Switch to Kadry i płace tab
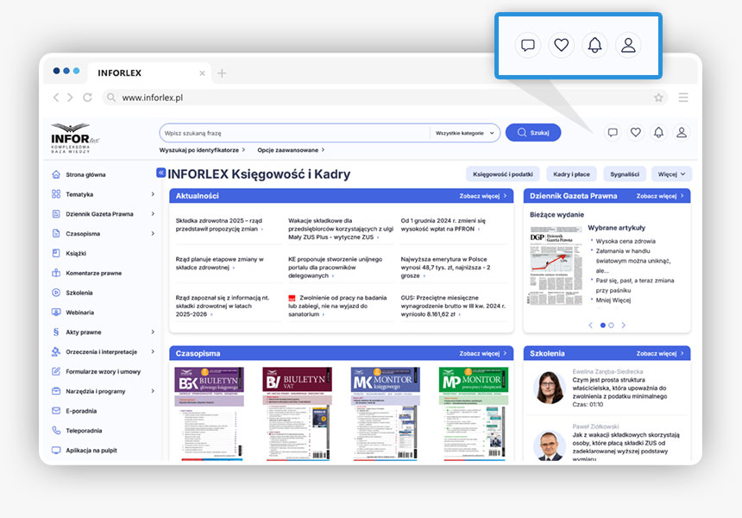This screenshot has height=518, width=742. pos(571,174)
